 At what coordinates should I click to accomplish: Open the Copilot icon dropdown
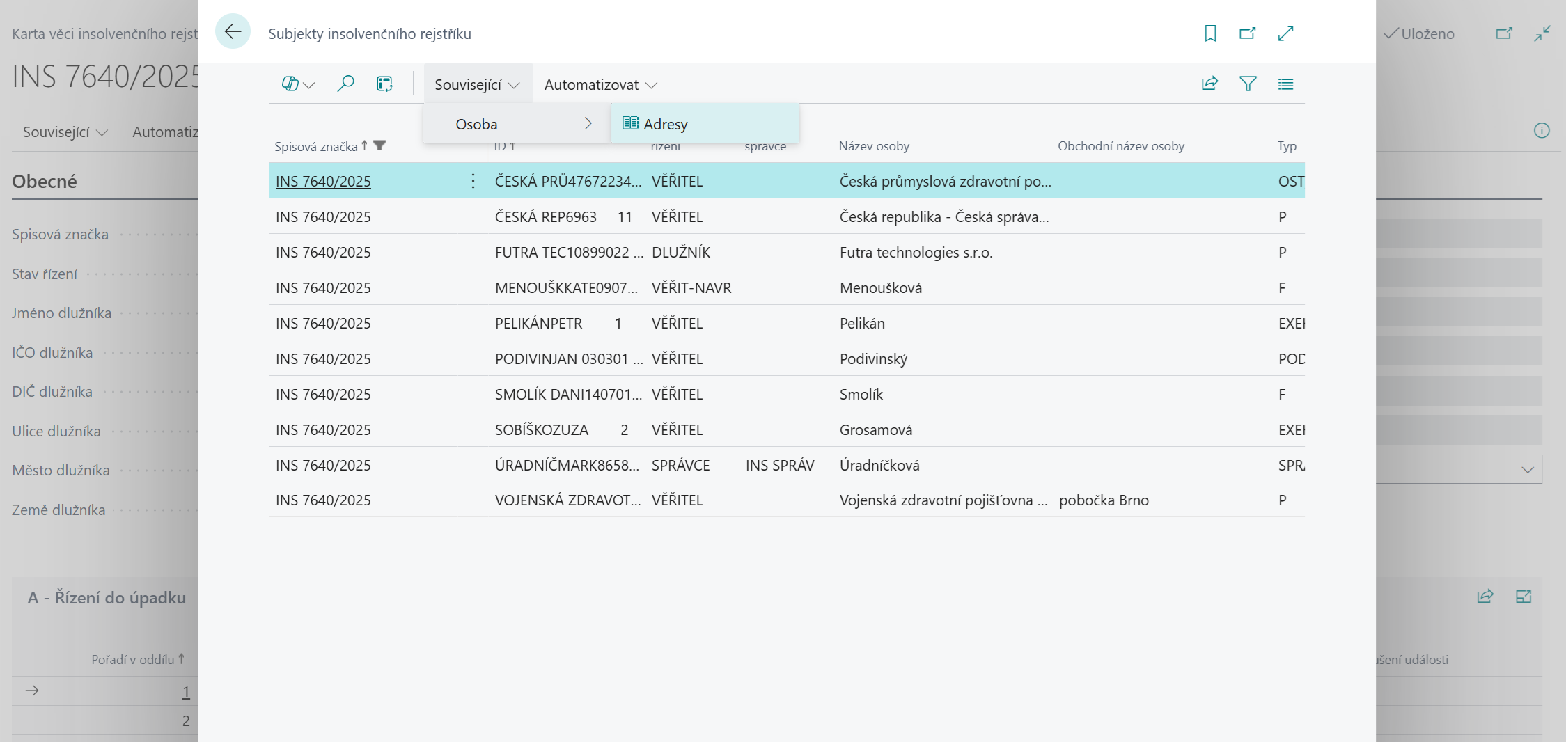[x=298, y=84]
